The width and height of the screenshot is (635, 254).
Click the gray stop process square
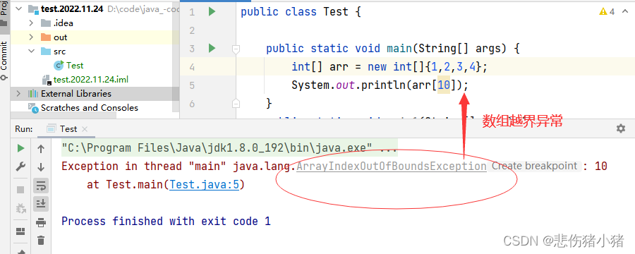click(20, 190)
